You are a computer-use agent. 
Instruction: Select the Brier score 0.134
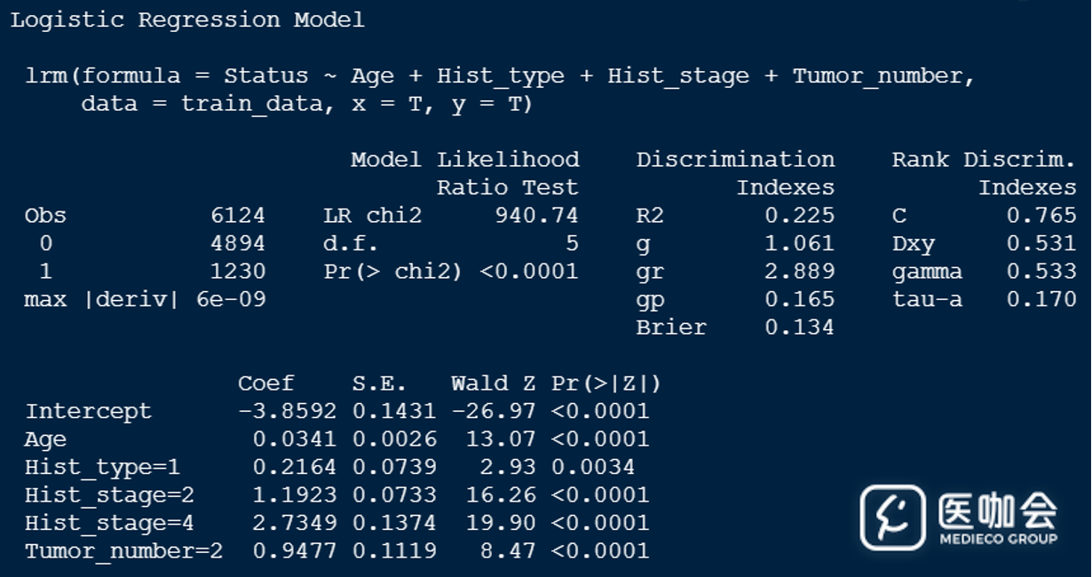coord(799,328)
